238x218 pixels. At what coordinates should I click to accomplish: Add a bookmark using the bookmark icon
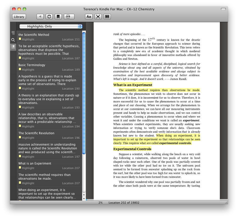[58, 16]
